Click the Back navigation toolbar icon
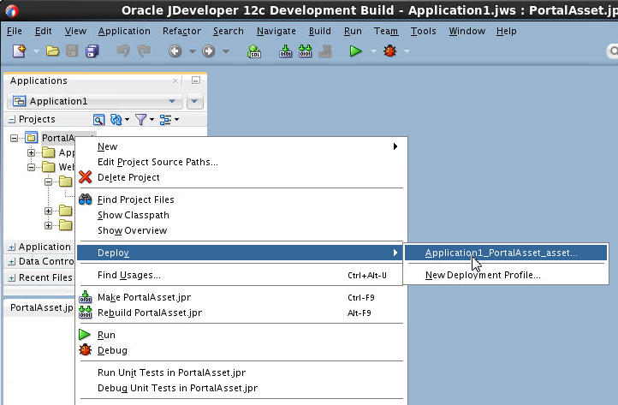Viewport: 618px width, 405px height. (x=175, y=51)
